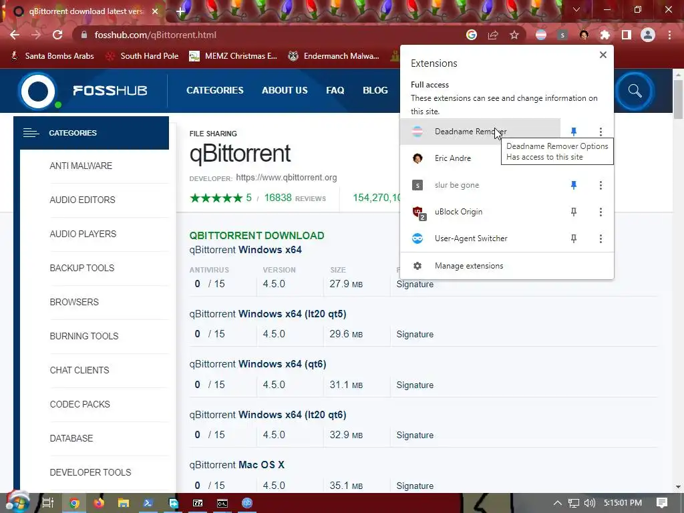
Task: Click slur be gone toolbar icon
Action: tap(562, 35)
